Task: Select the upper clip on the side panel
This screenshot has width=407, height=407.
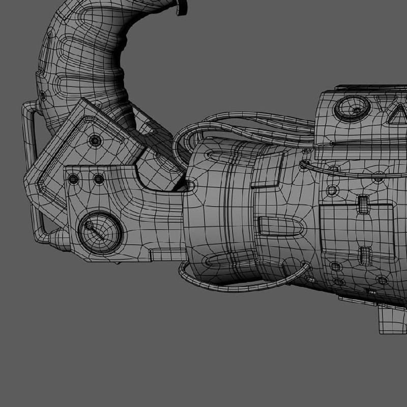Action: pyautogui.click(x=363, y=204)
